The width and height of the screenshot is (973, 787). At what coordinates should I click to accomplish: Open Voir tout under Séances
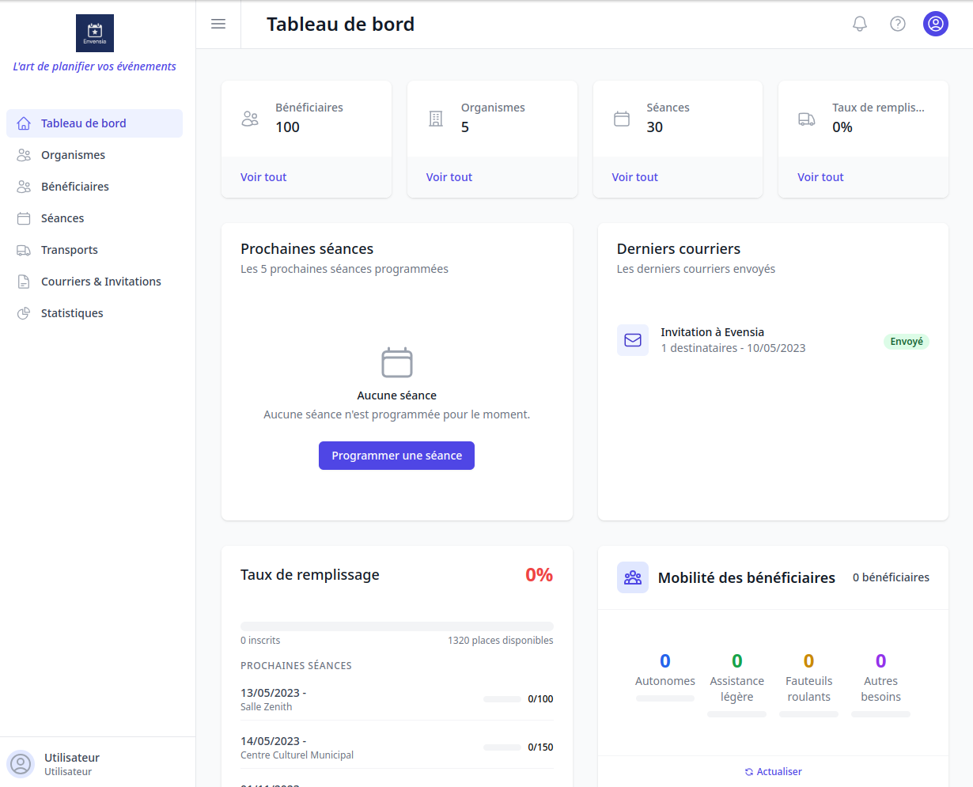click(x=634, y=176)
